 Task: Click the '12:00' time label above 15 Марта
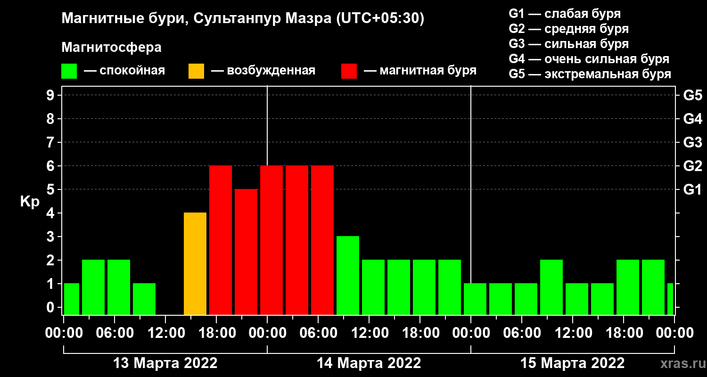click(x=573, y=333)
